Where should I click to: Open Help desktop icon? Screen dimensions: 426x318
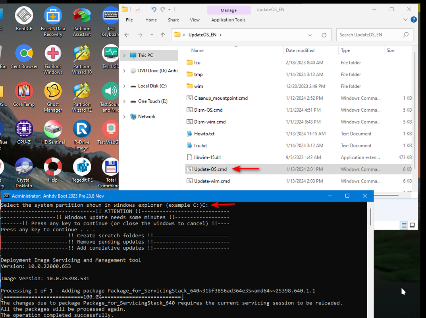click(x=53, y=170)
